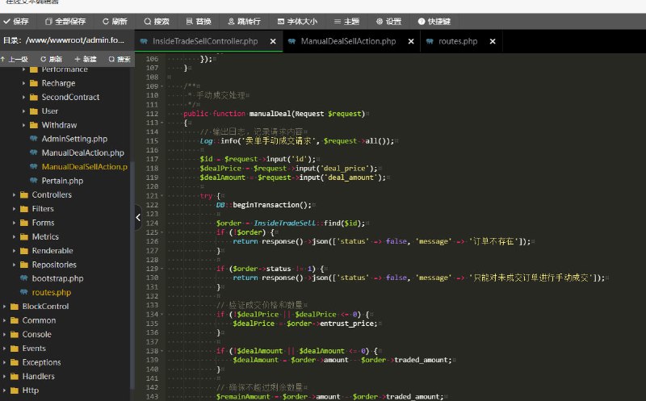Open bootstrap.php in the file tree
The image size is (646, 401).
pyautogui.click(x=57, y=278)
